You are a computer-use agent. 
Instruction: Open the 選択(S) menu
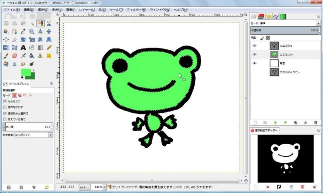[x=43, y=10]
